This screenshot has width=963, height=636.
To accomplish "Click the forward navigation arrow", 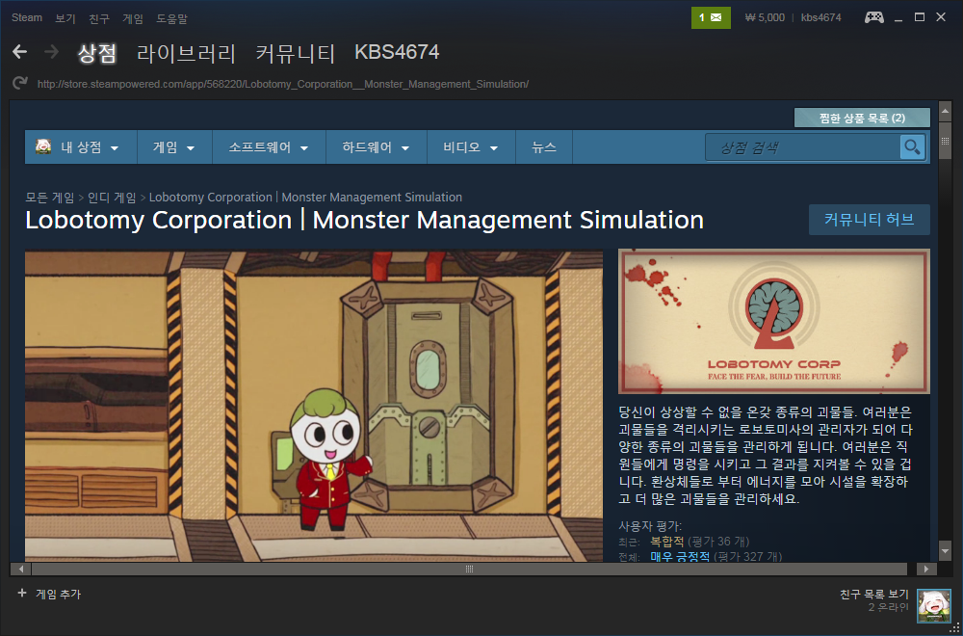I will click(52, 52).
